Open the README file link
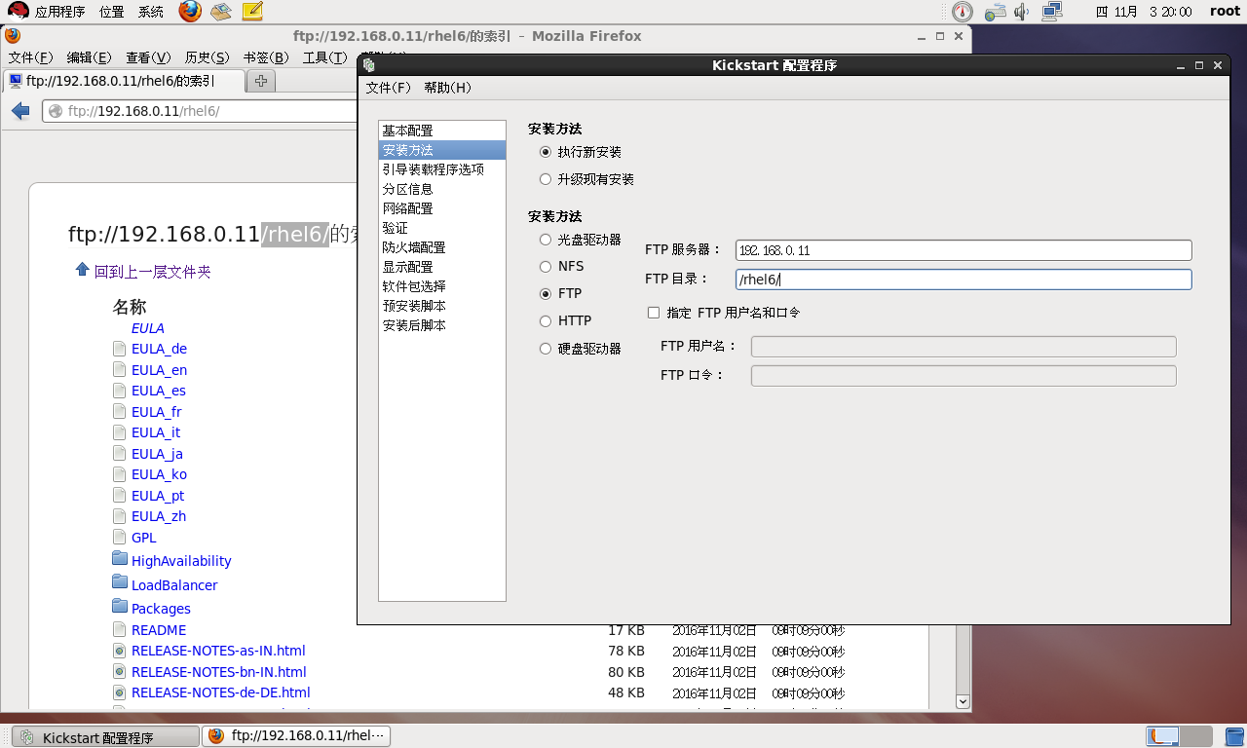This screenshot has width=1247, height=748. coord(159,630)
